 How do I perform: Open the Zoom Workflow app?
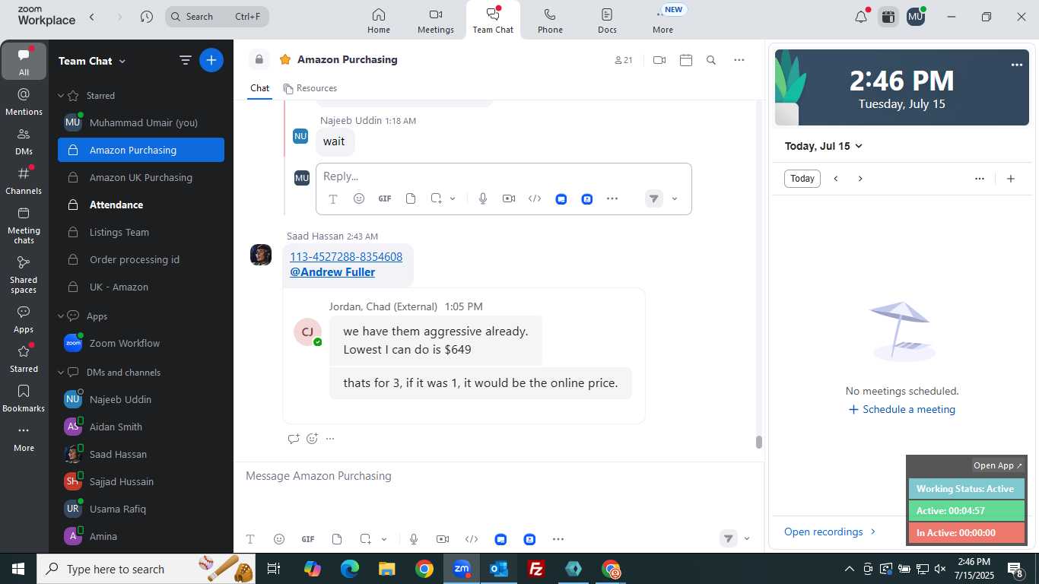(141, 343)
